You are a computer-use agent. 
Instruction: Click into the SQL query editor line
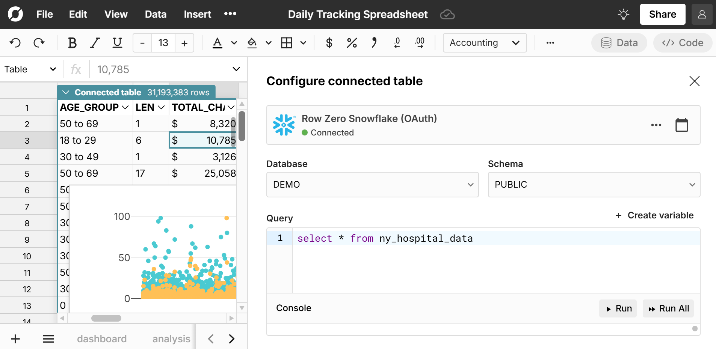click(488, 239)
